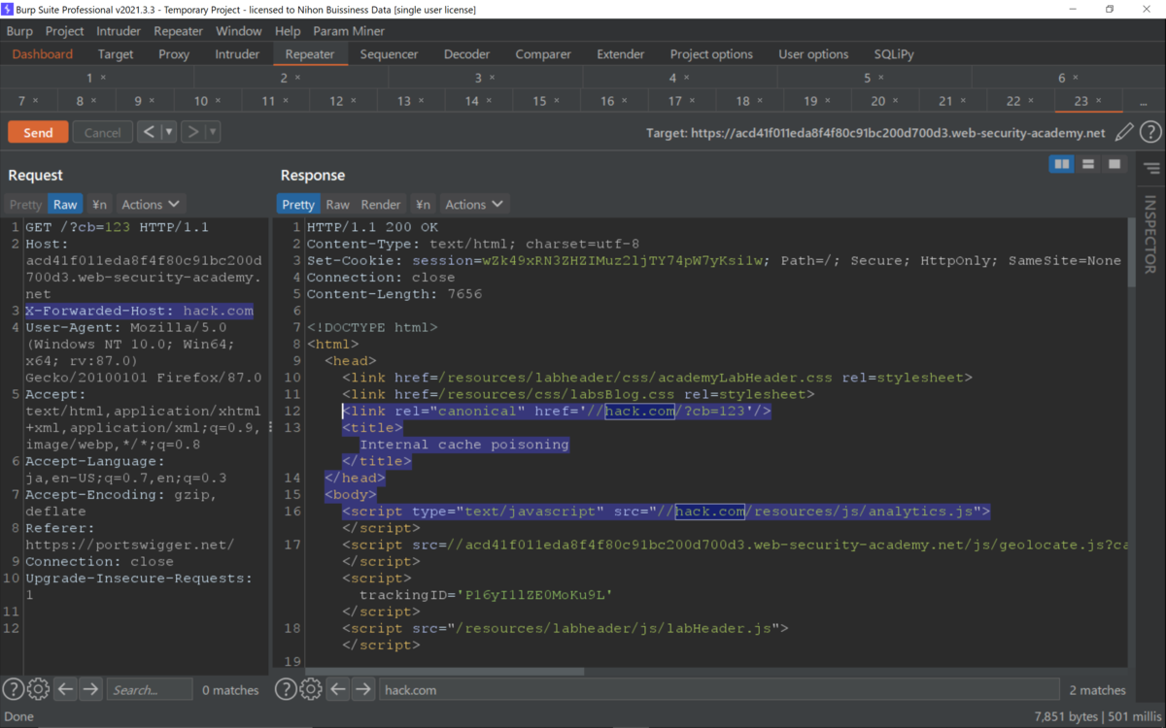Expand the INSPECTOR side panel

[1150, 234]
